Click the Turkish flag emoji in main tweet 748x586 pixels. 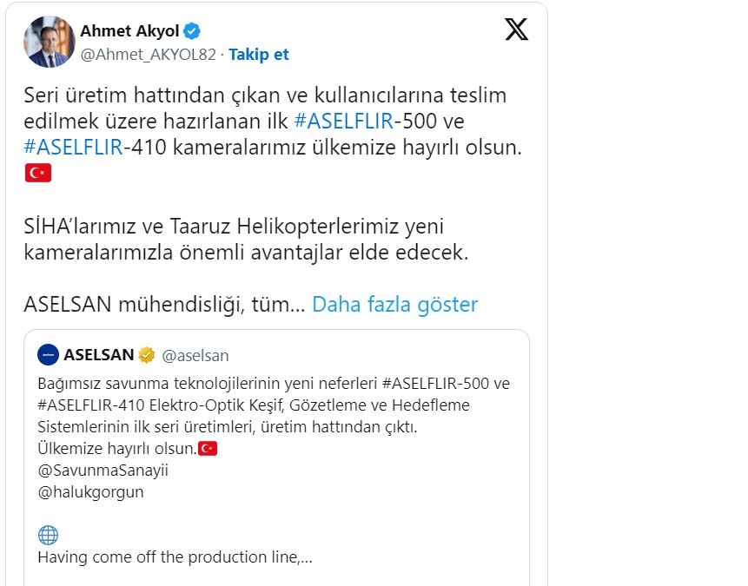tap(38, 173)
